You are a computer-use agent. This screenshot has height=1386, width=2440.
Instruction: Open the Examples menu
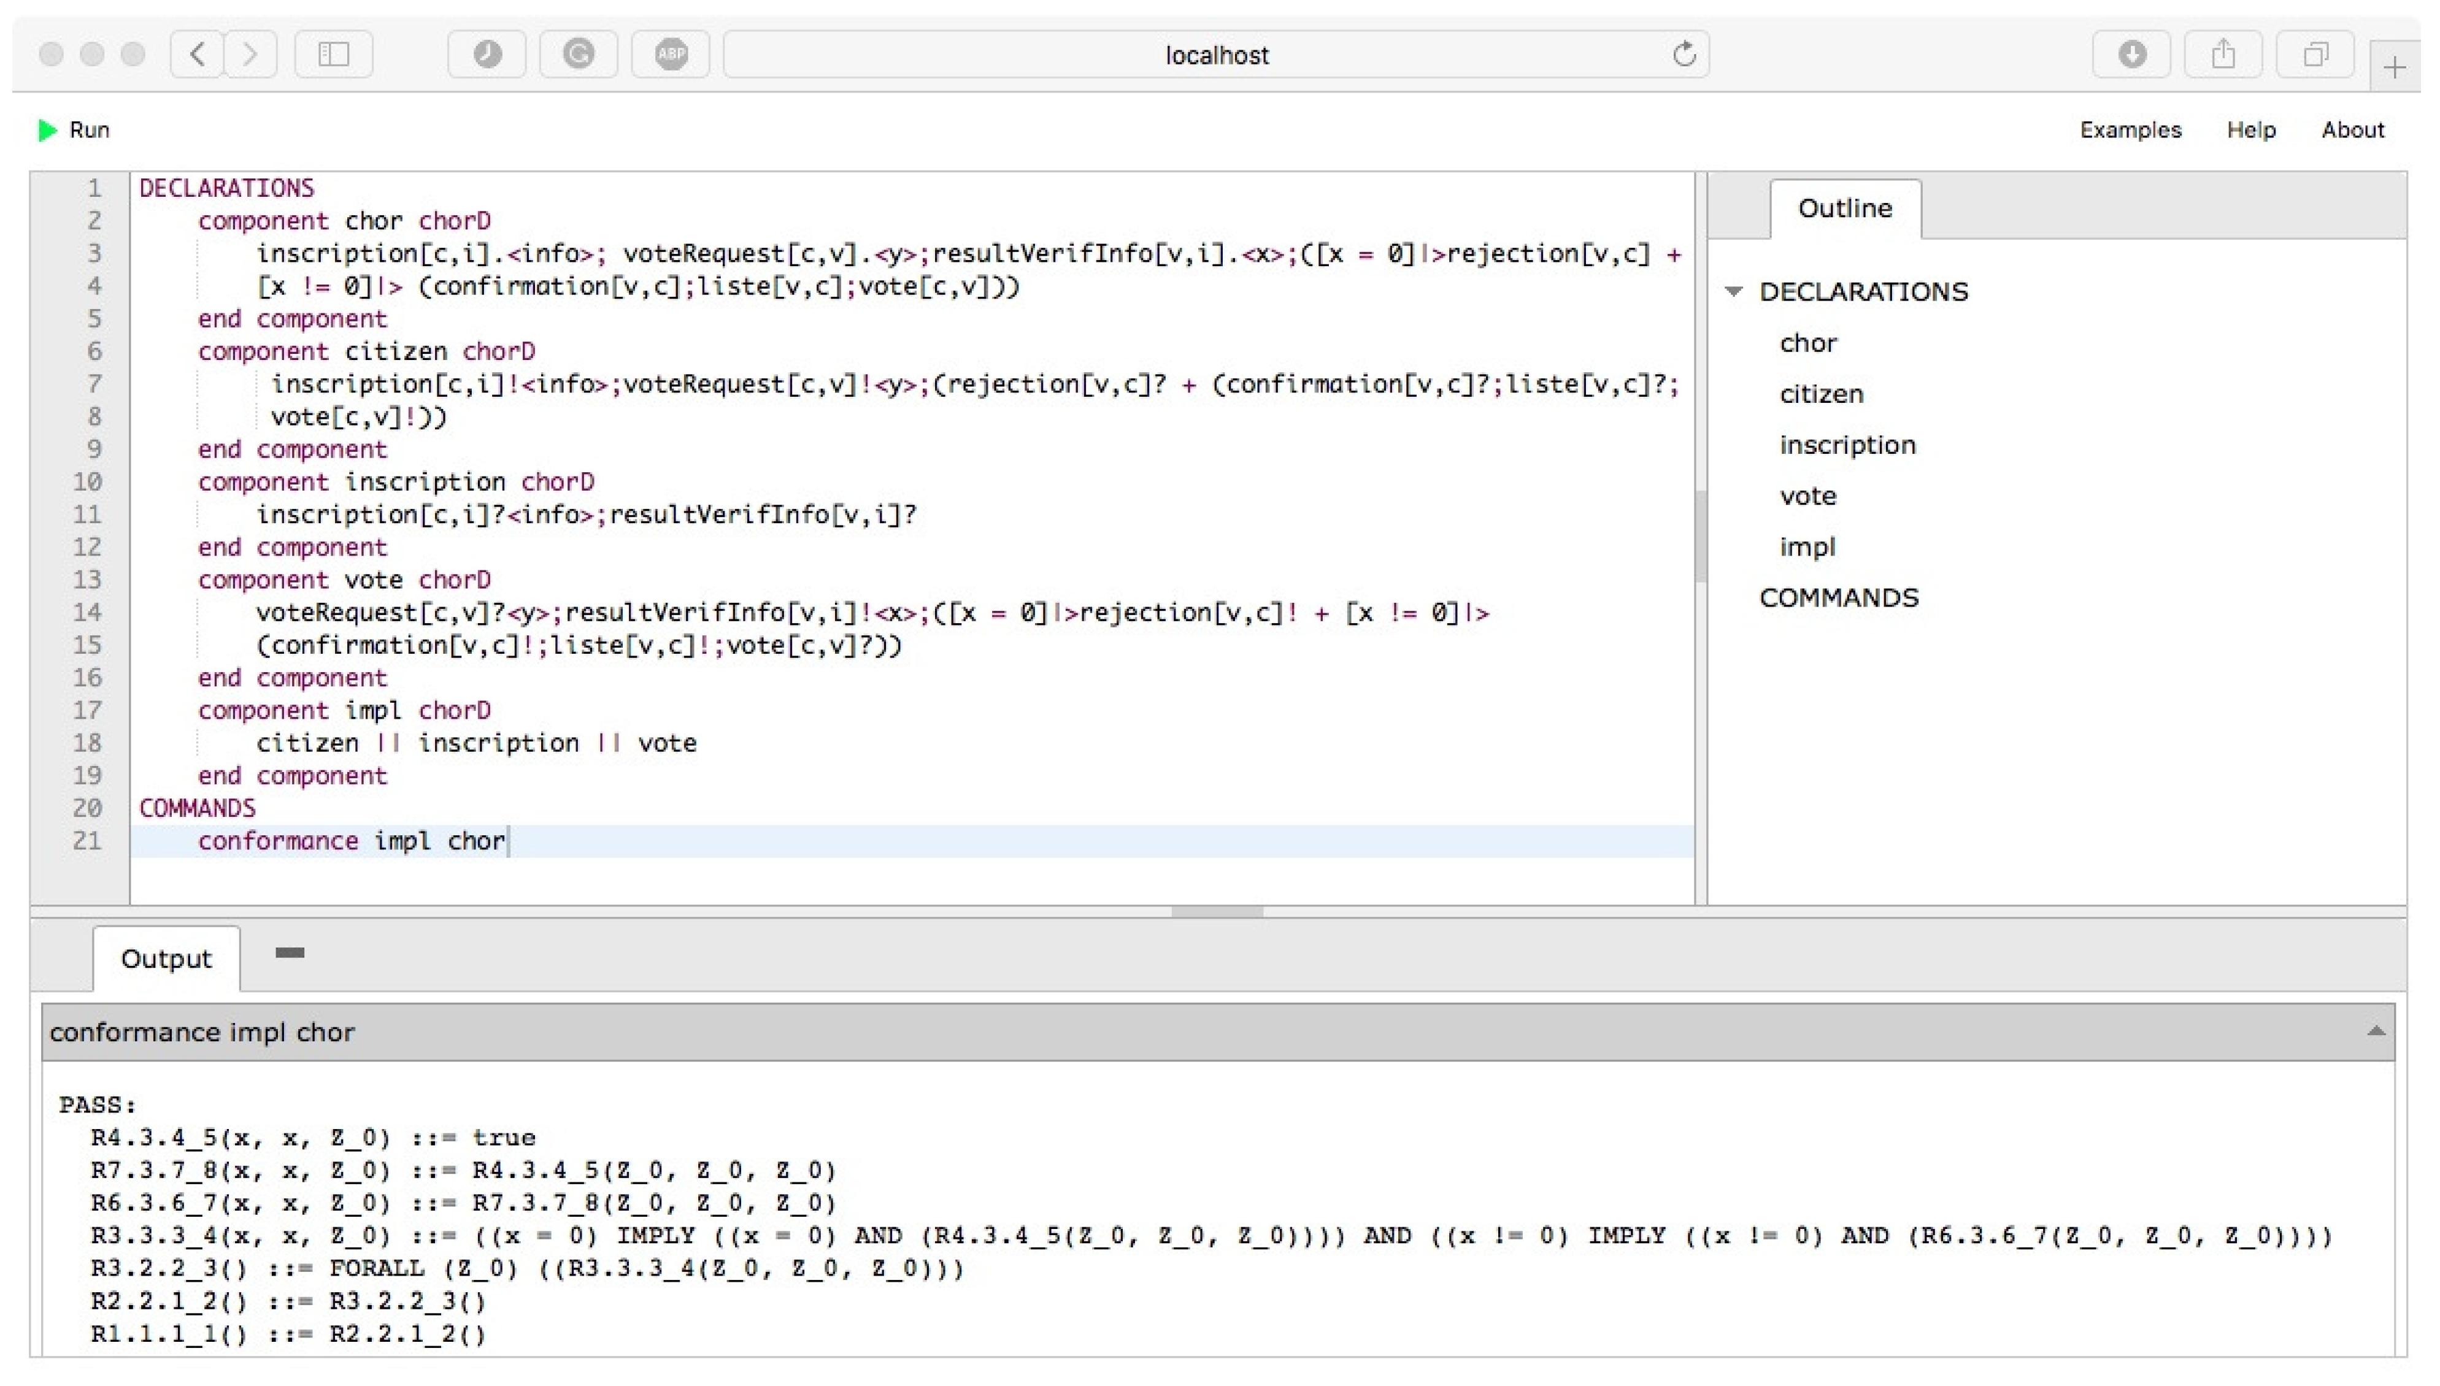(2130, 129)
